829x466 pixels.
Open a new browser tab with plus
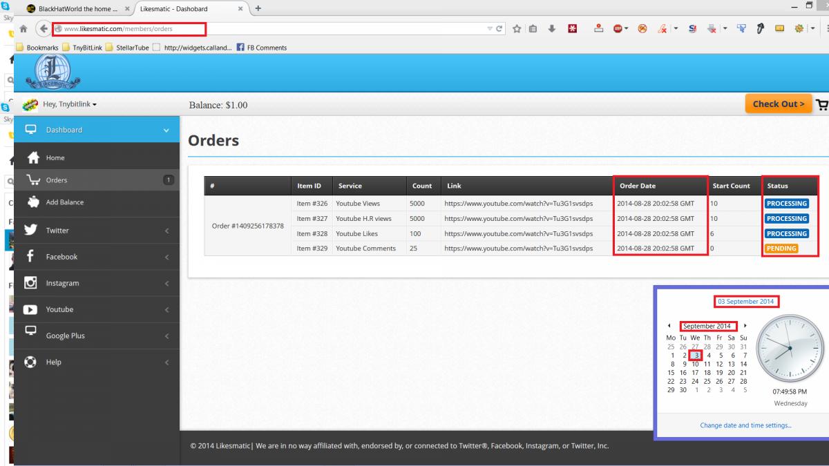[x=258, y=8]
